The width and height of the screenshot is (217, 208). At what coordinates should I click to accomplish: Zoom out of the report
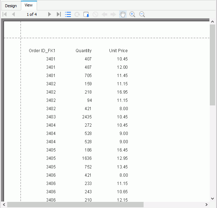click(142, 14)
